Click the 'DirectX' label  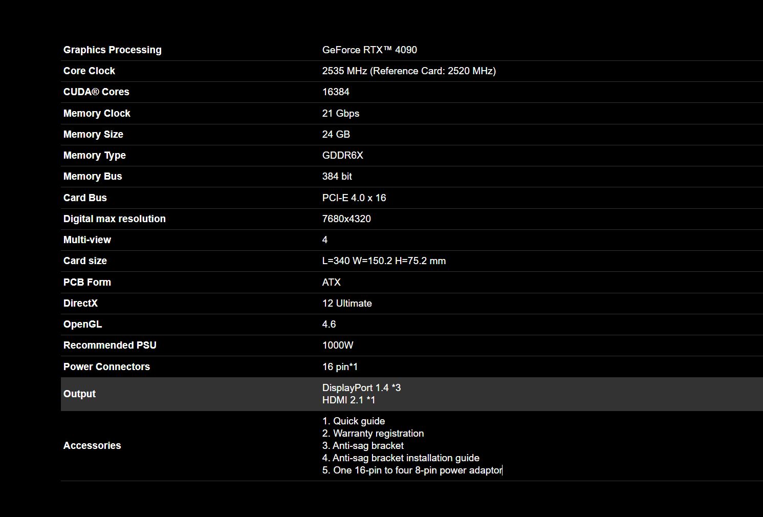[x=80, y=303]
